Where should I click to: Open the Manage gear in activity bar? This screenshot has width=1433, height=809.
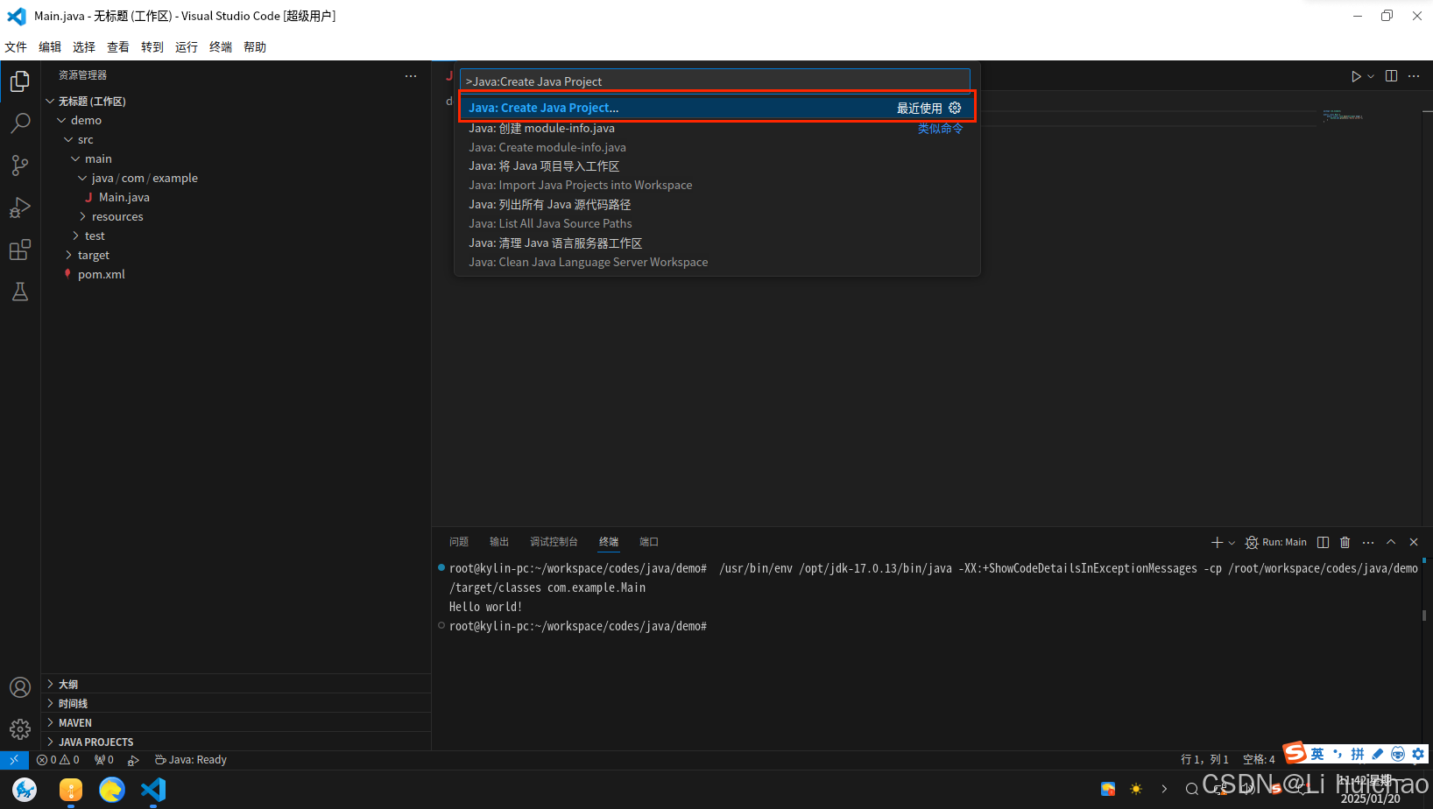[20, 729]
